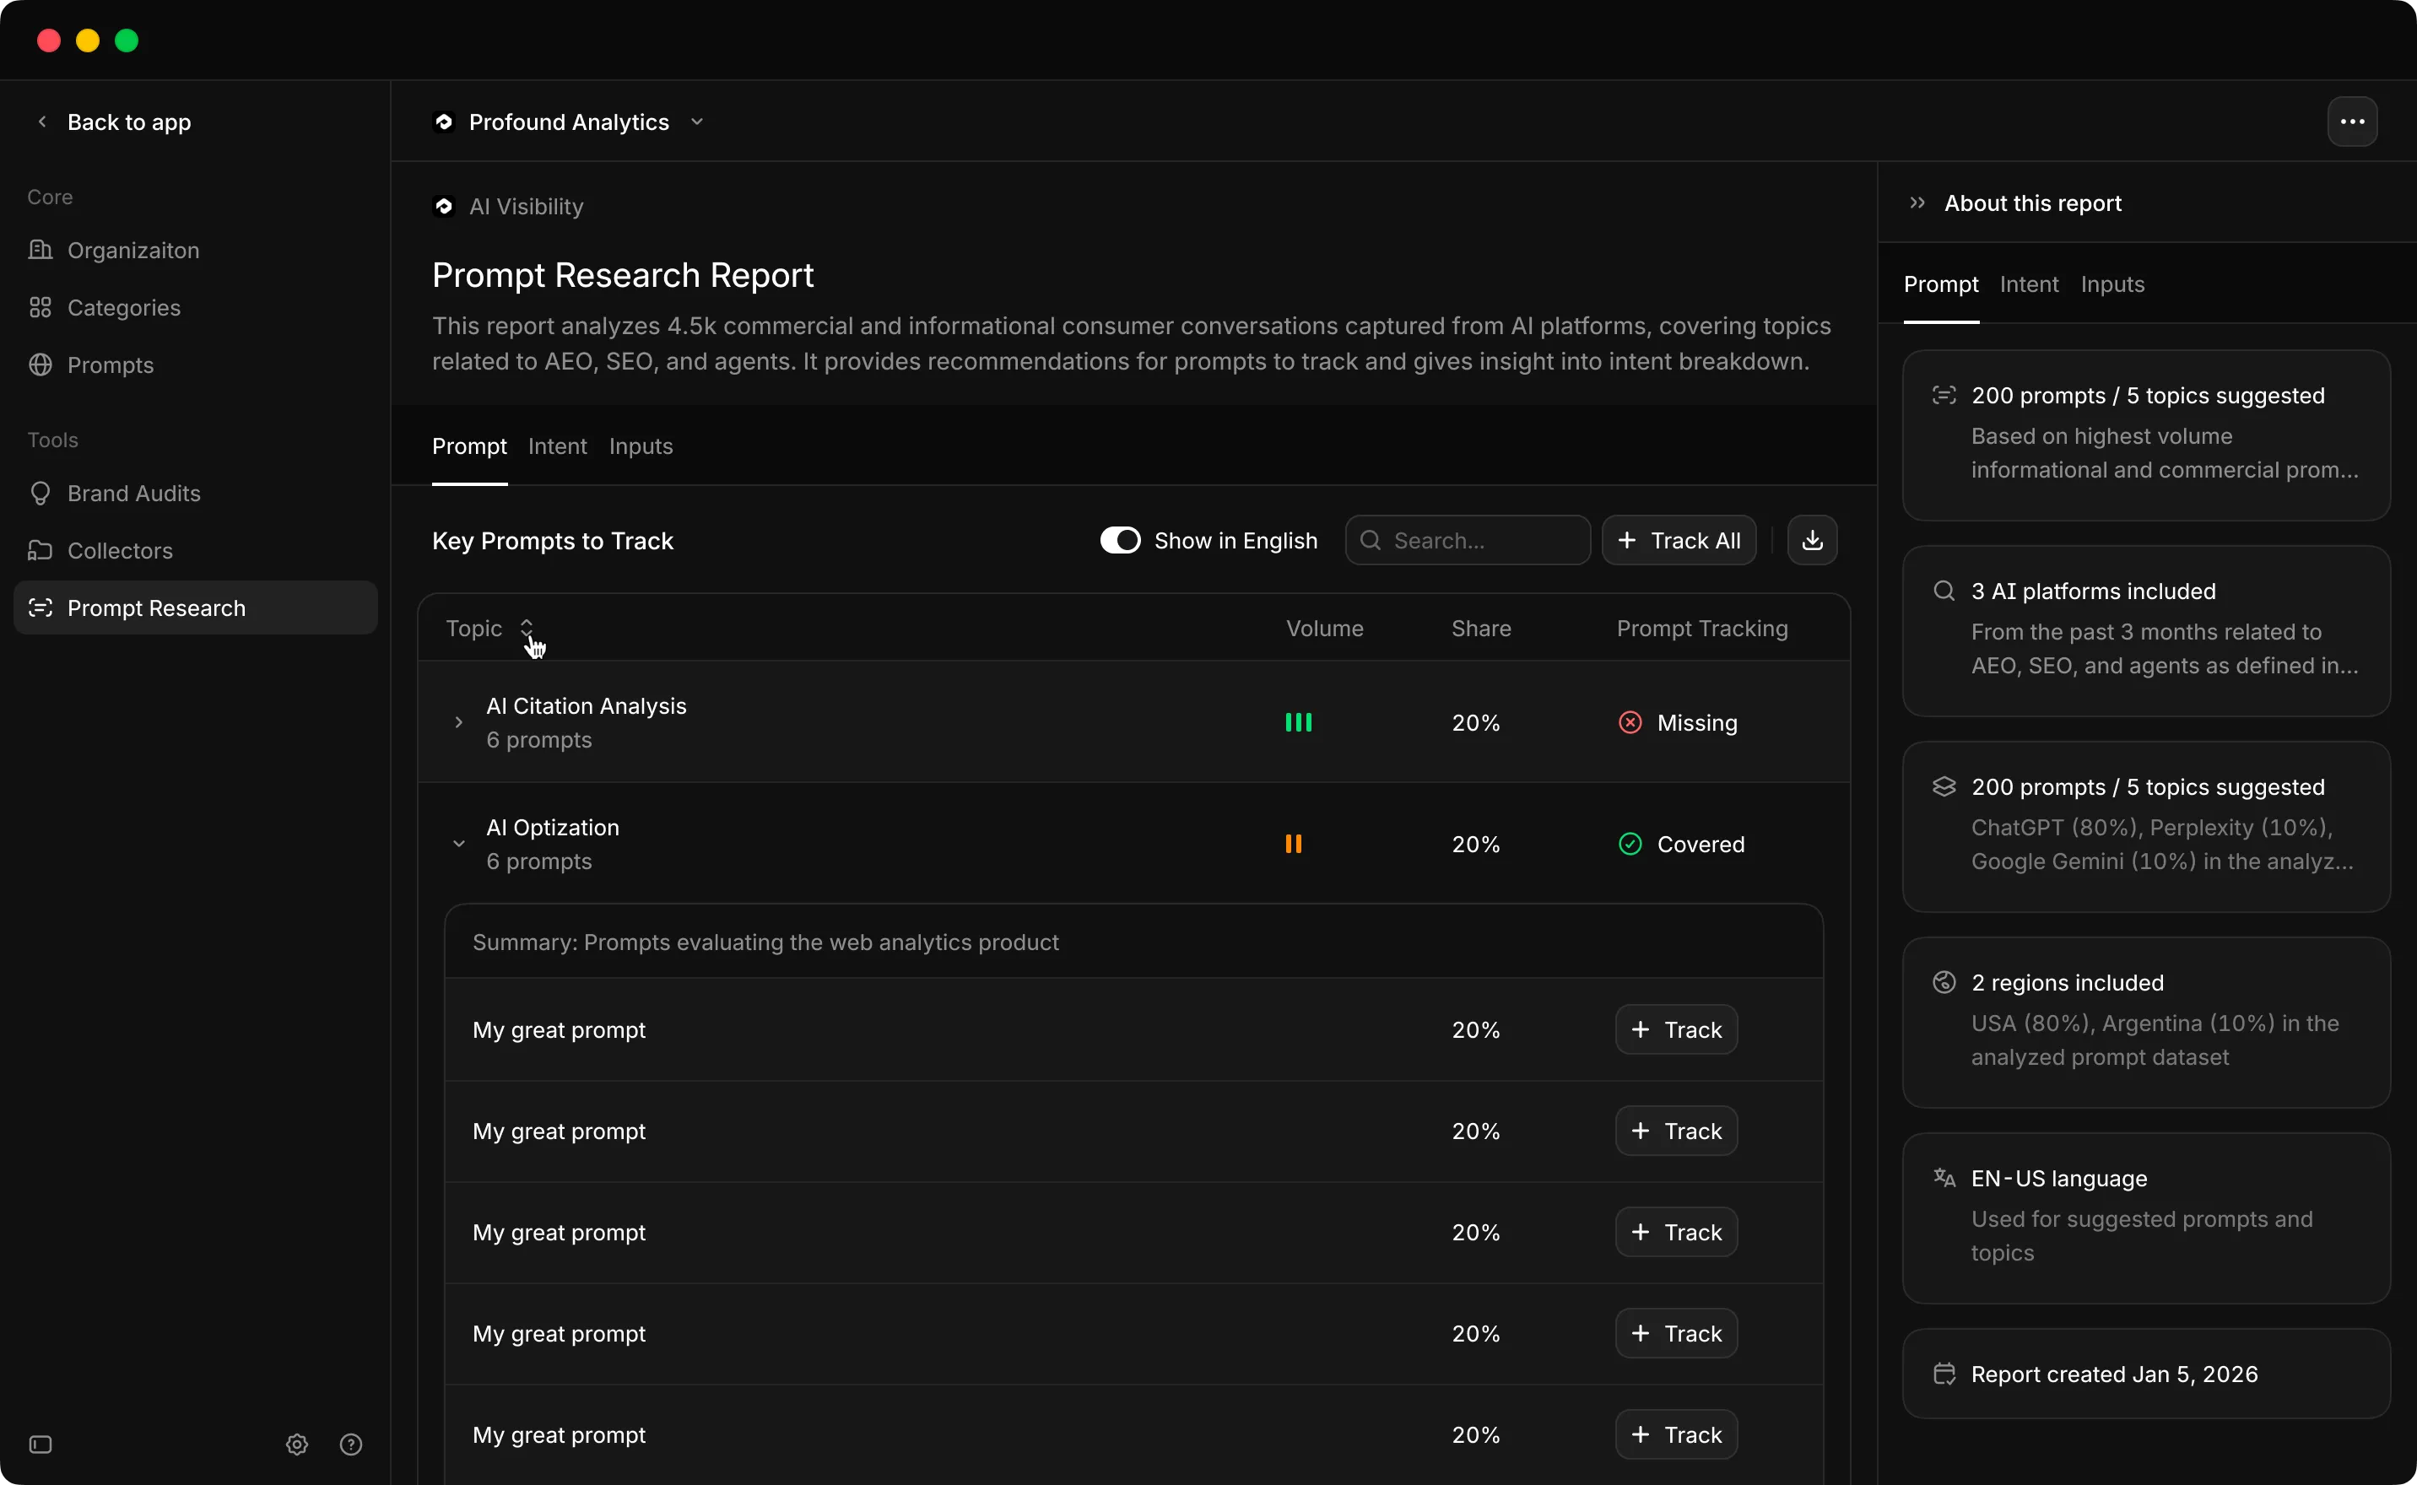Track the fifth My great prompt row
The image size is (2417, 1485).
coord(1677,1435)
